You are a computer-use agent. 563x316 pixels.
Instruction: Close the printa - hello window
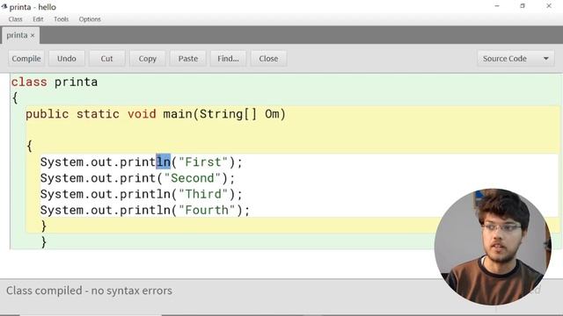point(549,6)
